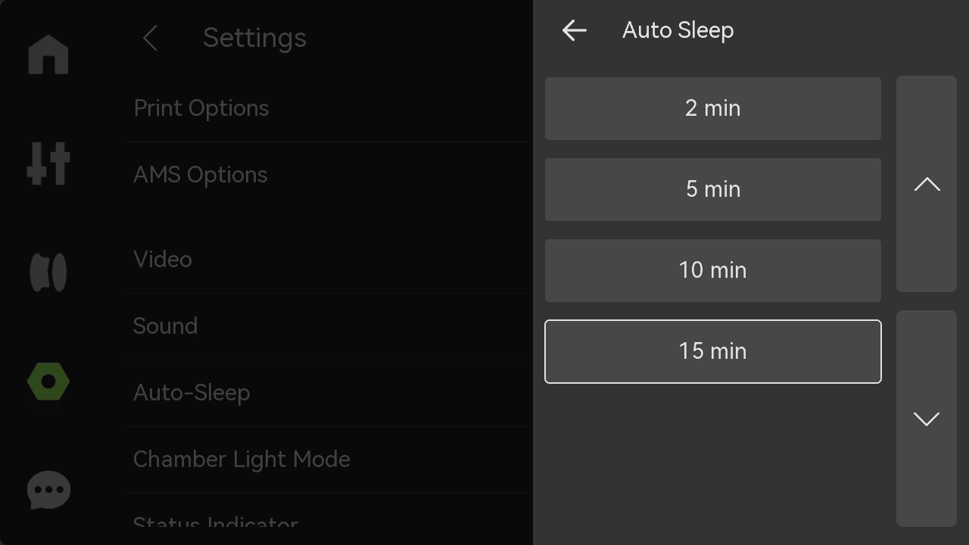Open the Sound settings entry
This screenshot has width=969, height=545.
[329, 326]
